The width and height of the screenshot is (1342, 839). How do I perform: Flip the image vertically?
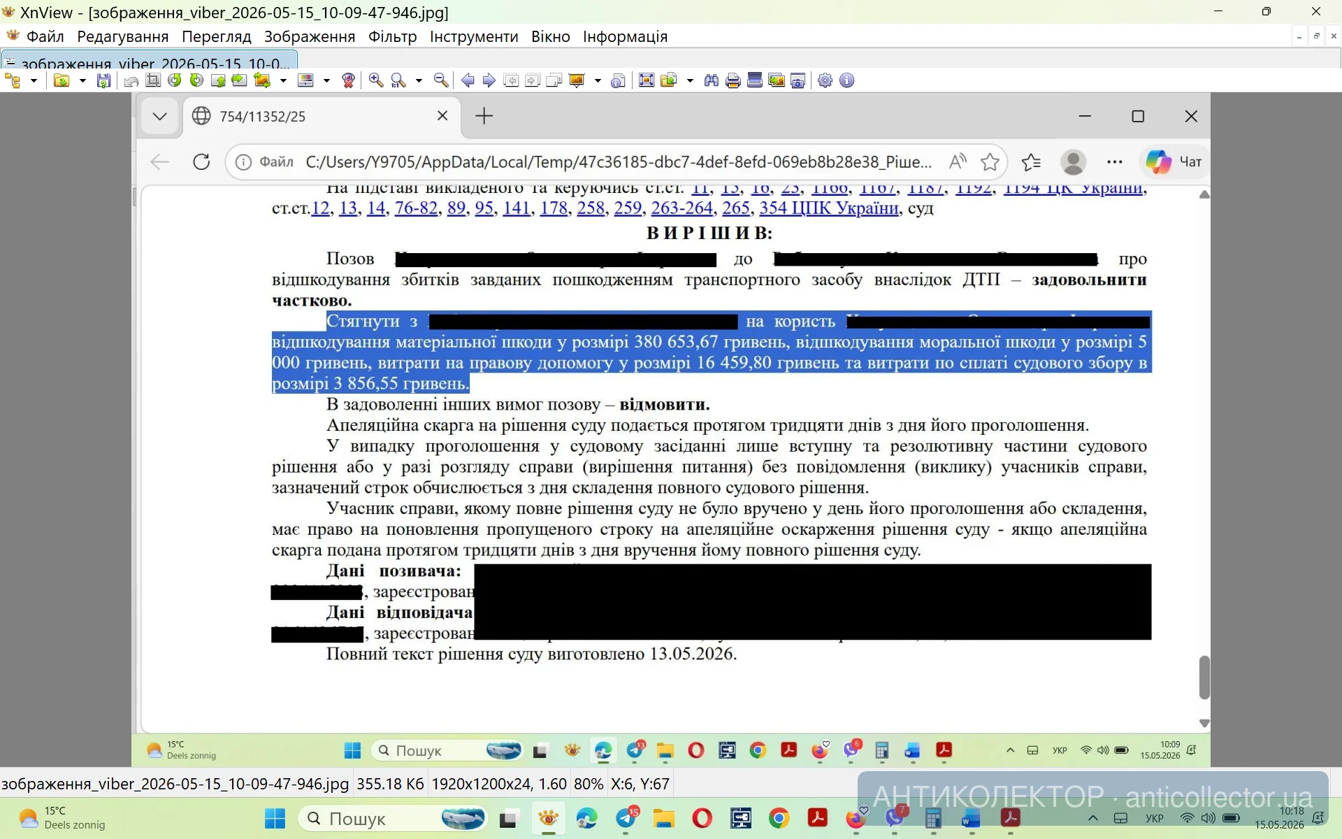(218, 80)
